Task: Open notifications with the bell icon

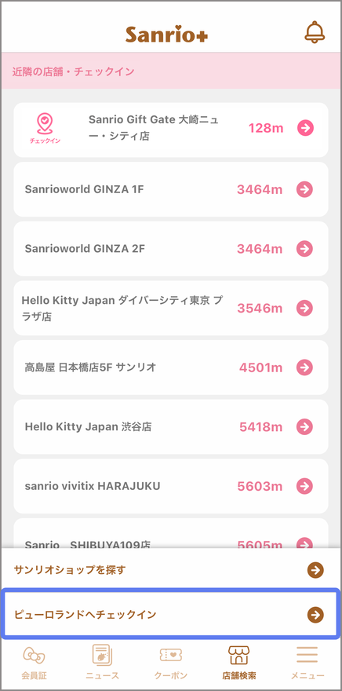Action: [x=315, y=32]
